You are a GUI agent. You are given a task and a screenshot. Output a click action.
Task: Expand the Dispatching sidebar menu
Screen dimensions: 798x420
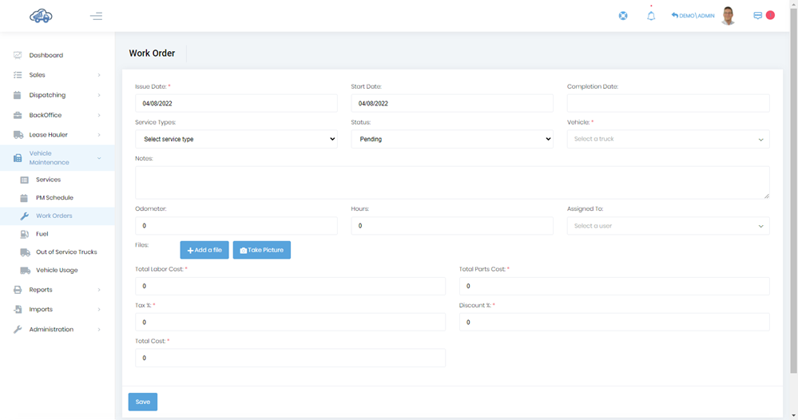click(x=47, y=95)
